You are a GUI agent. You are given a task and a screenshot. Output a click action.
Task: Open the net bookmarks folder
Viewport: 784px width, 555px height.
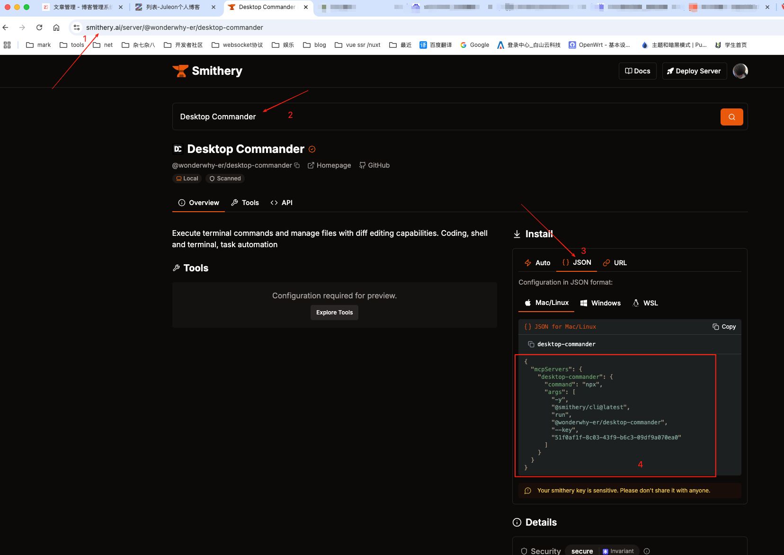tap(103, 45)
